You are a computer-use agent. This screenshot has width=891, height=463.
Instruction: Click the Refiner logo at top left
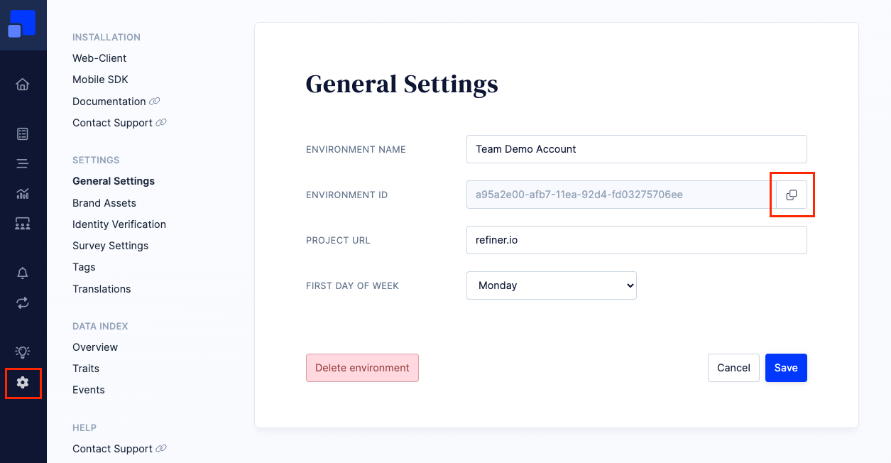point(23,24)
